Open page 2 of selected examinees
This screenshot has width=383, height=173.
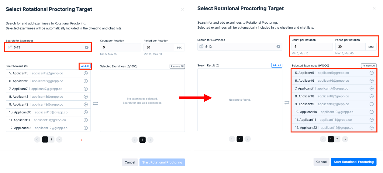[x=337, y=139]
